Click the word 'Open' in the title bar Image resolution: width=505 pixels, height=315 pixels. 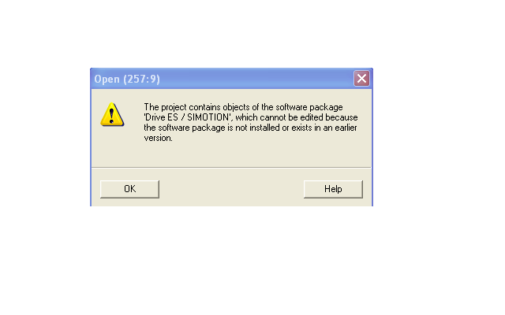(107, 79)
